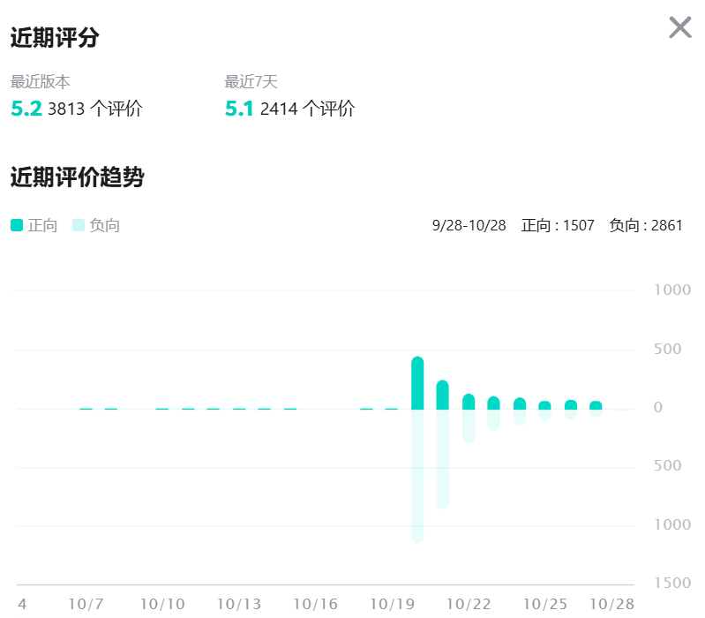This screenshot has width=705, height=618.
Task: Click the 5.2 latest version score
Action: tap(26, 109)
